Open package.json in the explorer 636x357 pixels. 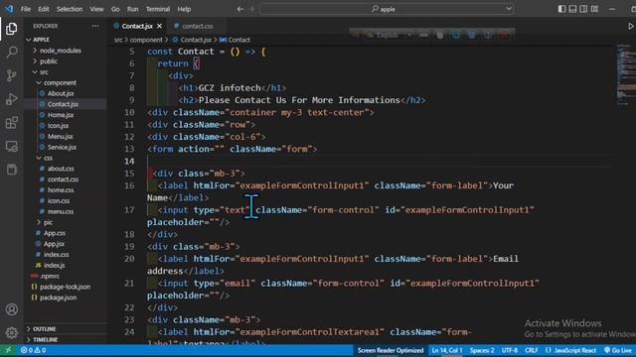[58, 297]
